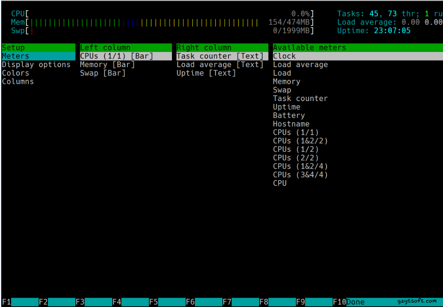
Task: Choose Hostname from Available meters
Action: pos(291,124)
